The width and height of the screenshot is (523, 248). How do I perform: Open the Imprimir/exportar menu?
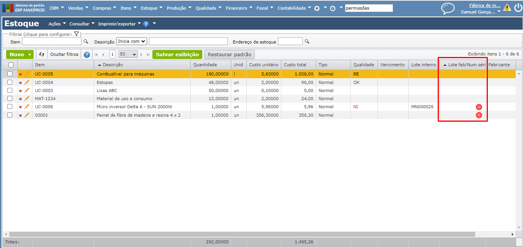click(x=119, y=24)
